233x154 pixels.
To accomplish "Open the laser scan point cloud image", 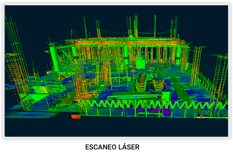I will tap(116, 71).
